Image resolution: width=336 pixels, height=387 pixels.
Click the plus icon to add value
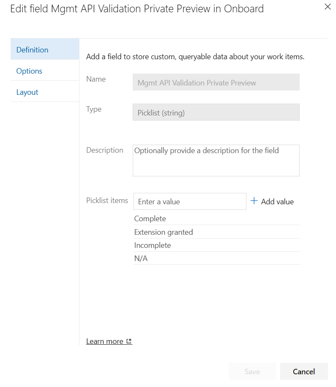coord(254,201)
